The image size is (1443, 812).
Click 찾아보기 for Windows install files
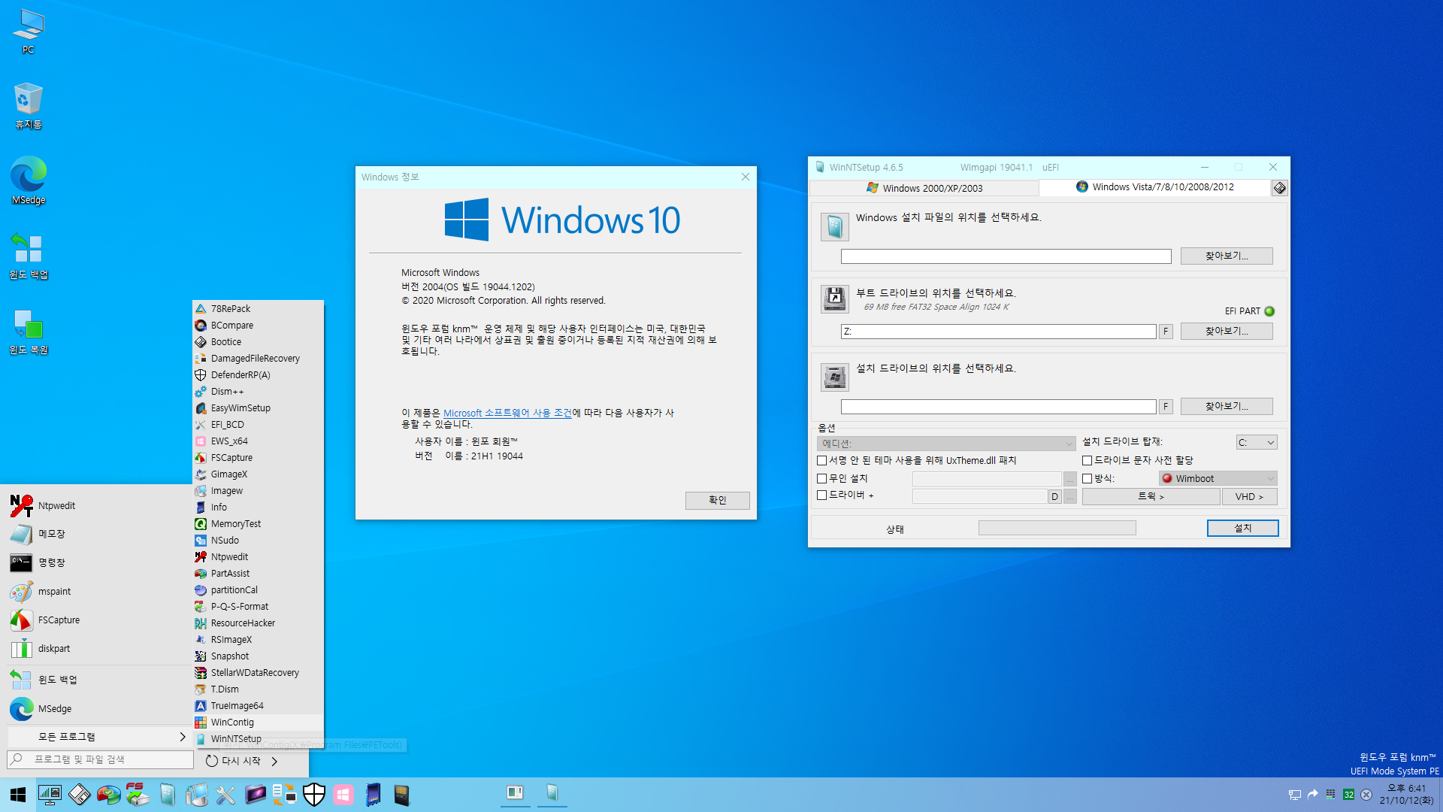[x=1227, y=256]
